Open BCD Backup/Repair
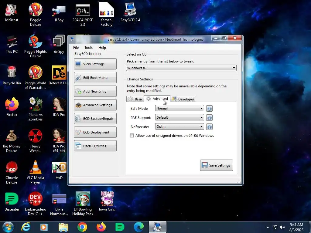Screen dimensions: 311x233 click(x=95, y=119)
